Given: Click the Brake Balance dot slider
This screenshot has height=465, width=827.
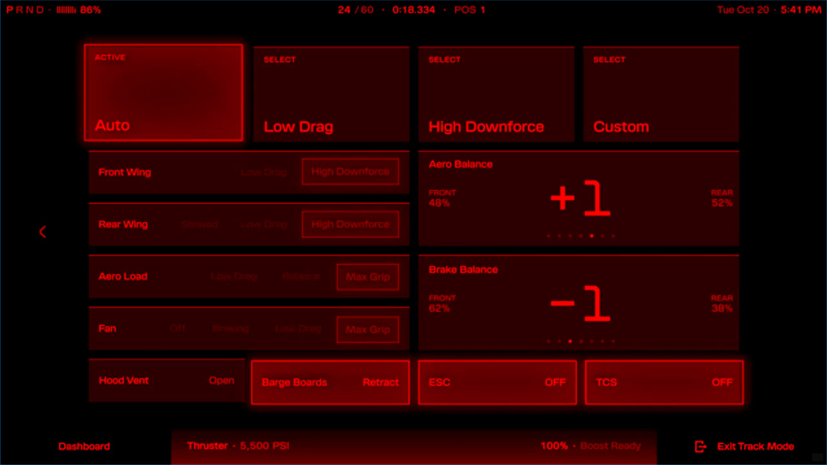Looking at the screenshot, I should (581, 341).
